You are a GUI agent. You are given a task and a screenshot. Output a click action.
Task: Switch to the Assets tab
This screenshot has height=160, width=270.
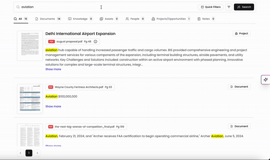tap(109, 19)
